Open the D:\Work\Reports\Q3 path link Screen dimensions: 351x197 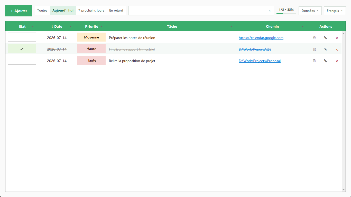pyautogui.click(x=255, y=49)
